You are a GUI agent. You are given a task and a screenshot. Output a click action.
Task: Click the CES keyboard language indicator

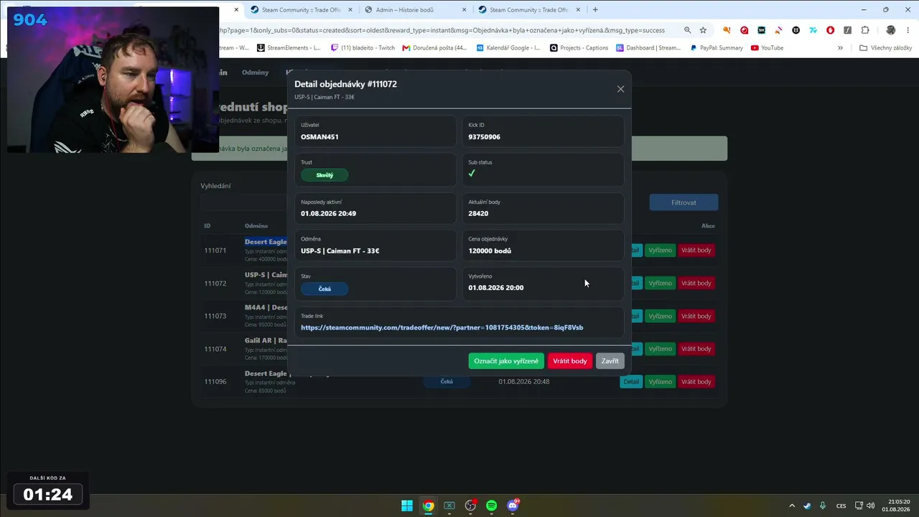841,506
